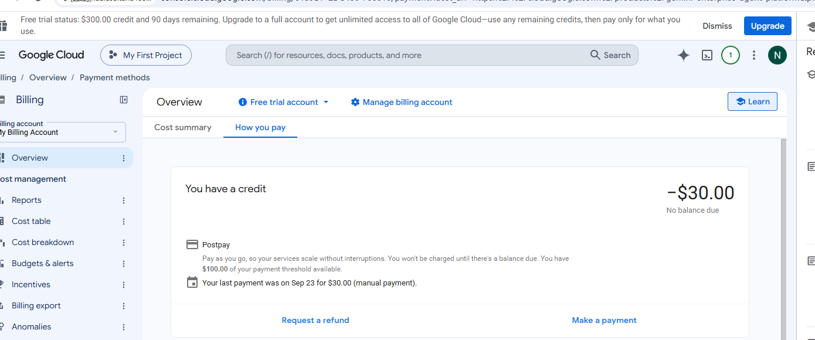This screenshot has height=340, width=815.
Task: Open the Gemini AI sparkle icon
Action: tap(683, 55)
